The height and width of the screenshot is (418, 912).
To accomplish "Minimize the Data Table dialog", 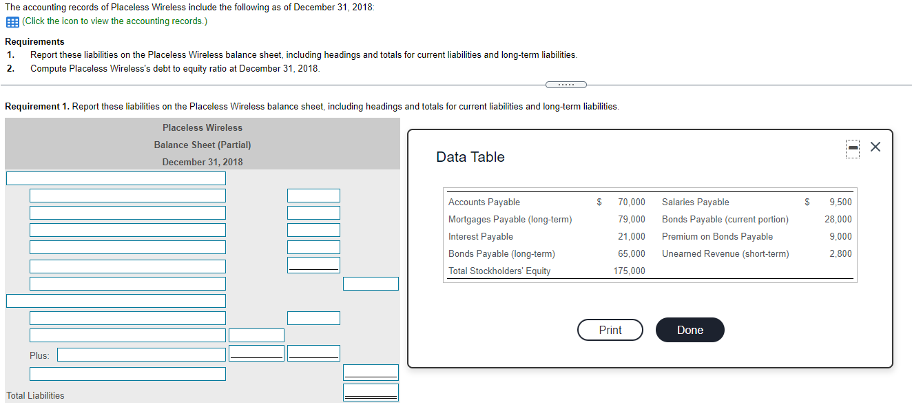I will (x=853, y=148).
